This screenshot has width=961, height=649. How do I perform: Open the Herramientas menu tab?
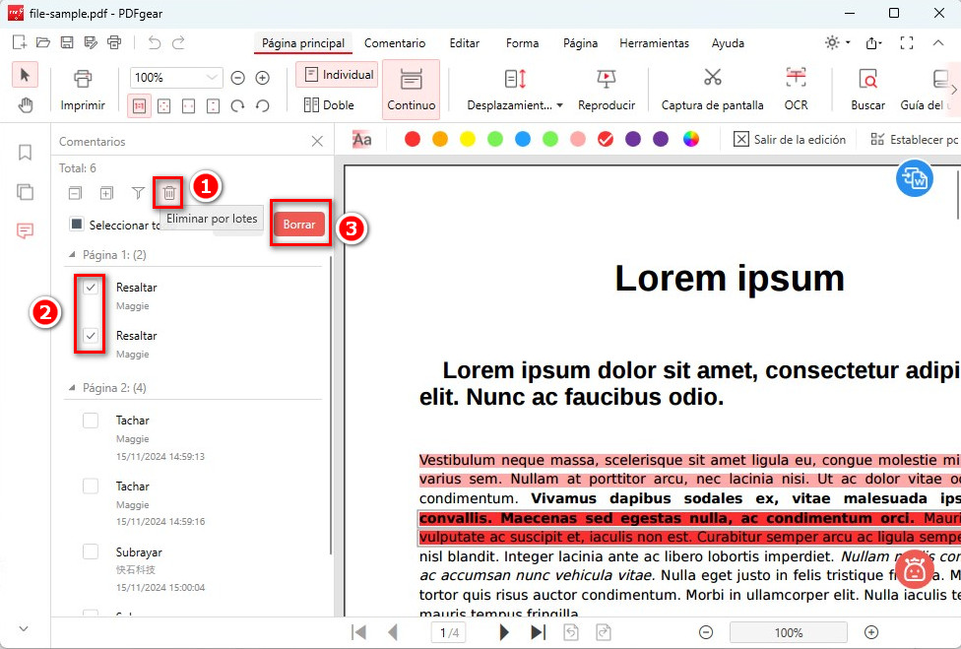(654, 43)
